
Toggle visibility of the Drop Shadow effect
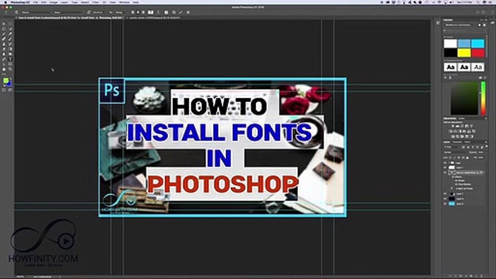(456, 184)
